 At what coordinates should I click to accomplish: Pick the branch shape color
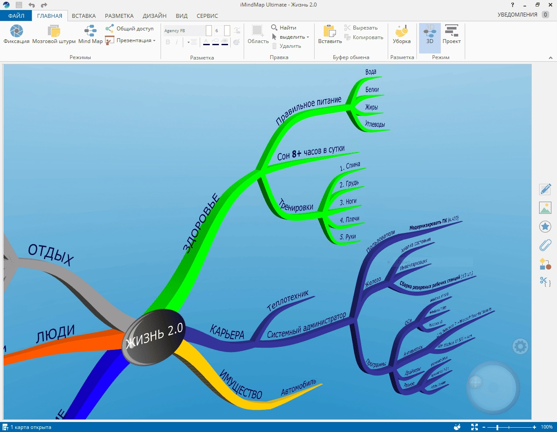point(215,42)
